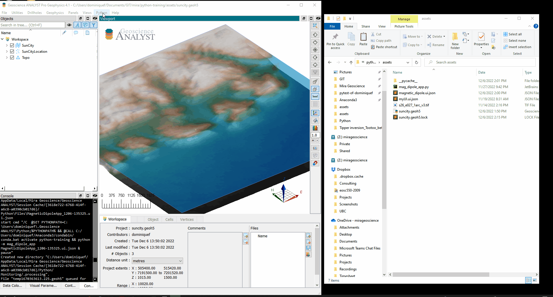This screenshot has height=297, width=553.
Task: Toggle the text label 'A' filter in Objects panel
Action: pyautogui.click(x=77, y=25)
